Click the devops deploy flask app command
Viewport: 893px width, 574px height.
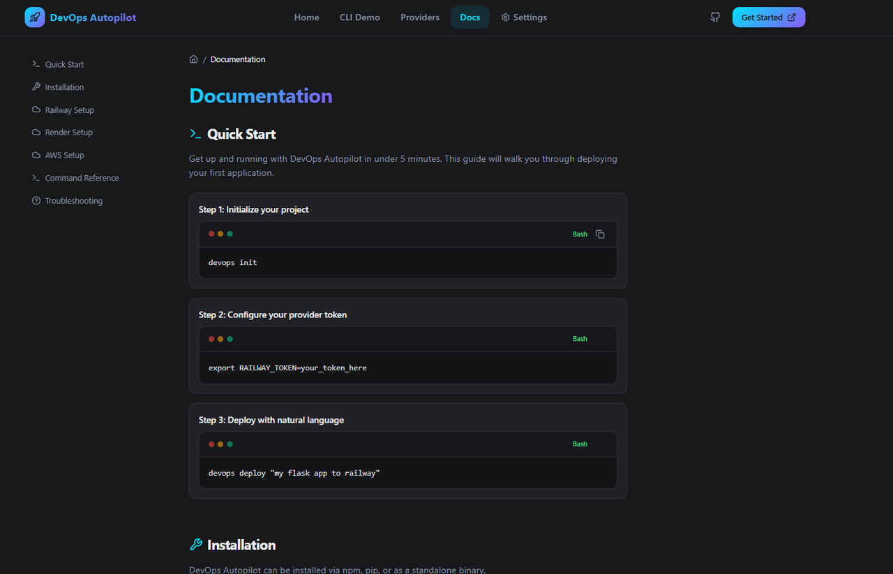point(294,473)
